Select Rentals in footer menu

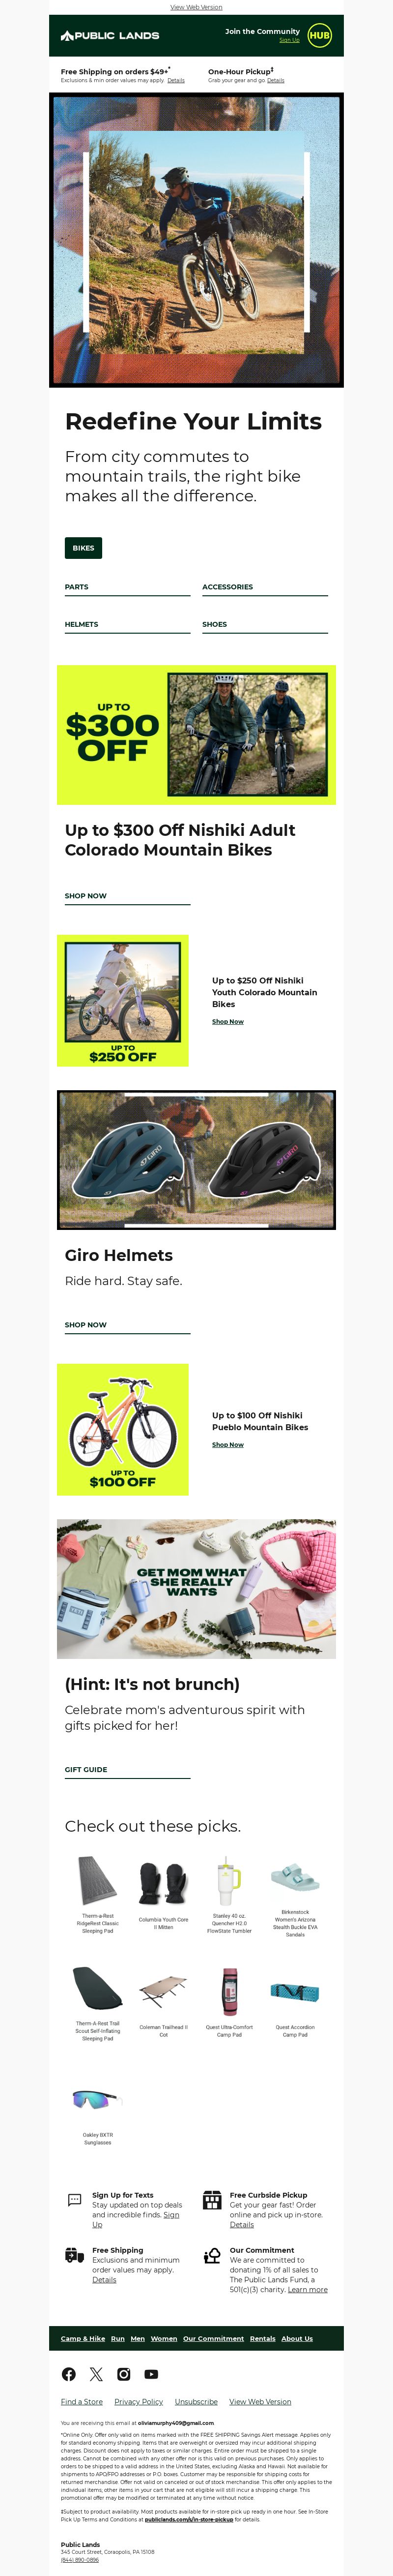tap(262, 2338)
